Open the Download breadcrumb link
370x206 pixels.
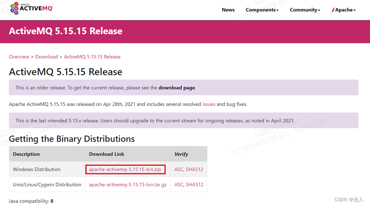point(47,57)
